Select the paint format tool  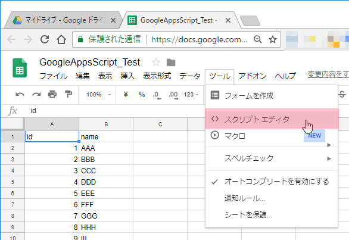click(68, 94)
